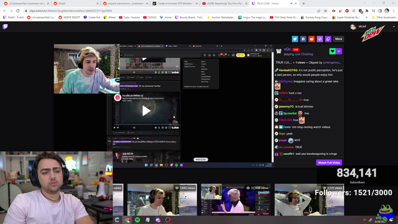Open the SONGS bookmark
The height and width of the screenshot is (224, 398).
coord(150,17)
